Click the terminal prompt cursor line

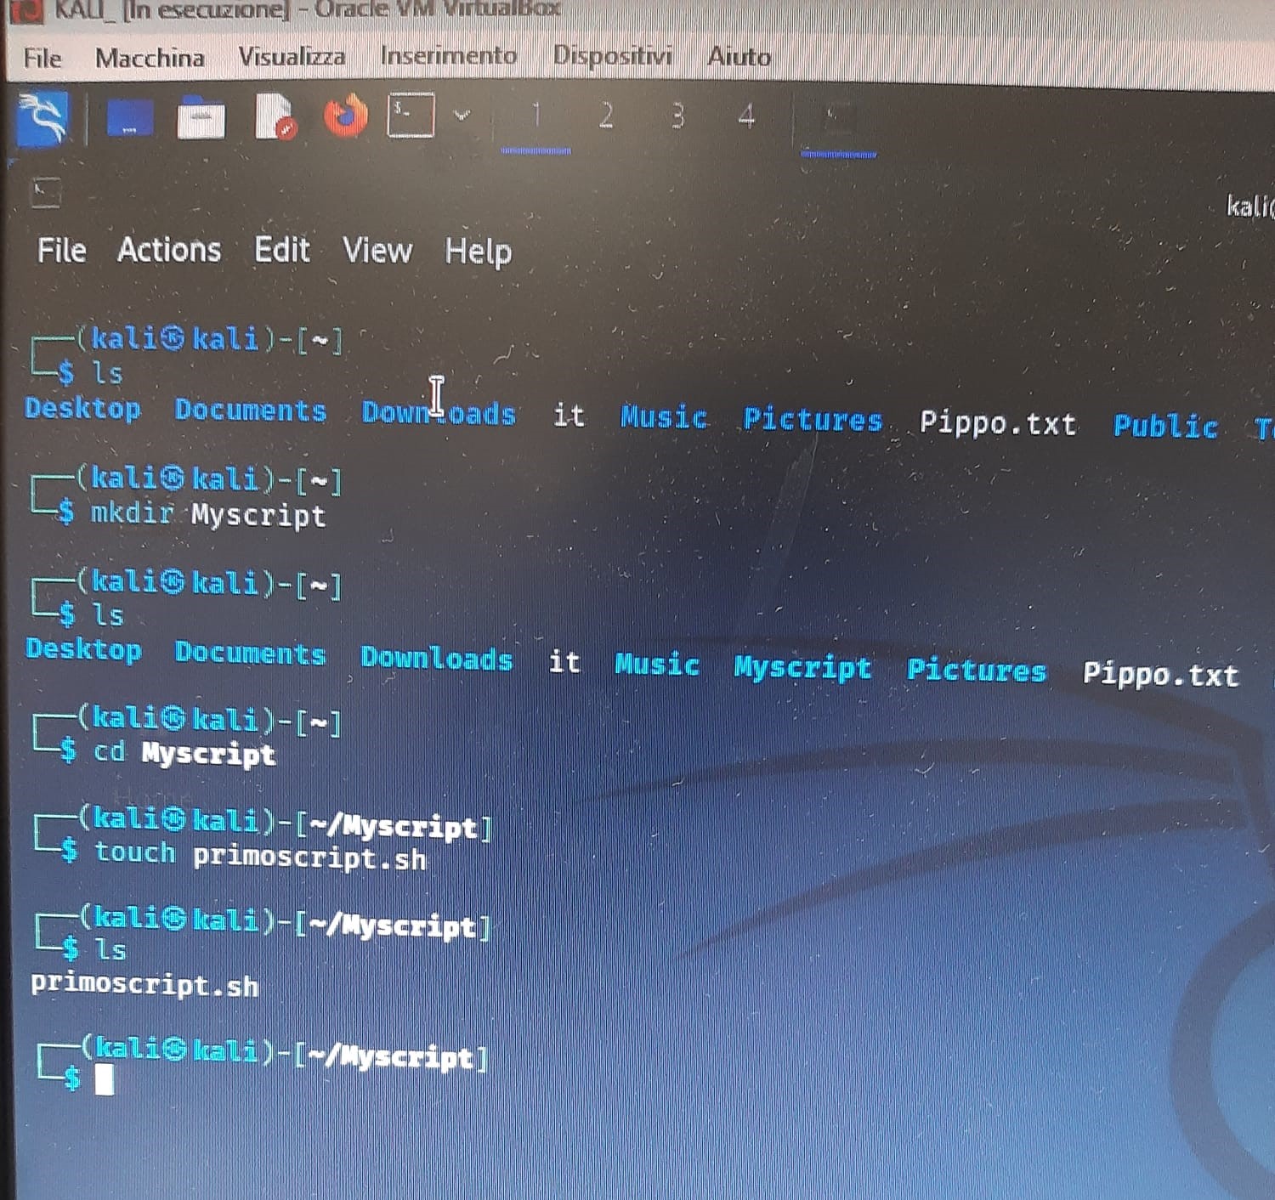[105, 1081]
